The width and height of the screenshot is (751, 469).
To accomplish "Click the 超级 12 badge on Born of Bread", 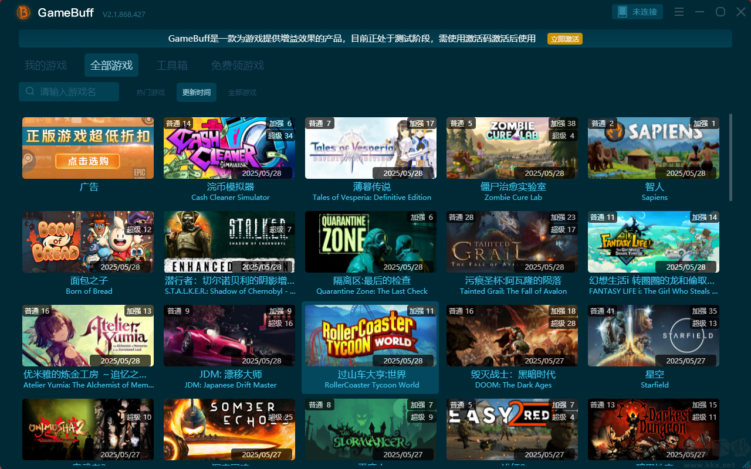I will 139,229.
